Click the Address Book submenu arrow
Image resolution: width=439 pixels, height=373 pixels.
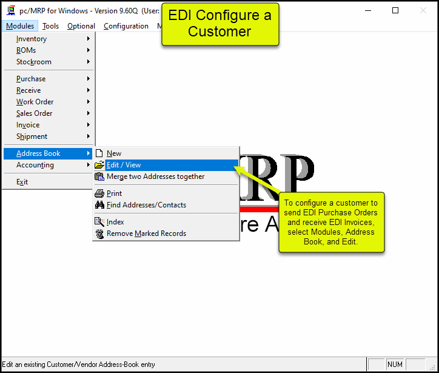tap(88, 153)
